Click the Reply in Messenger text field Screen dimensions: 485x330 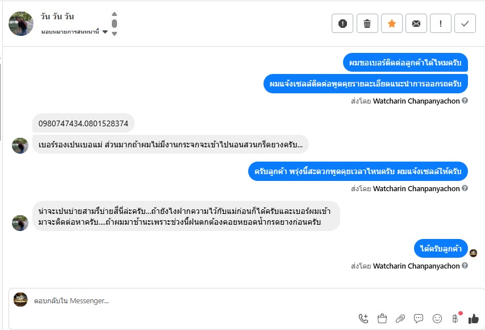pos(170,300)
